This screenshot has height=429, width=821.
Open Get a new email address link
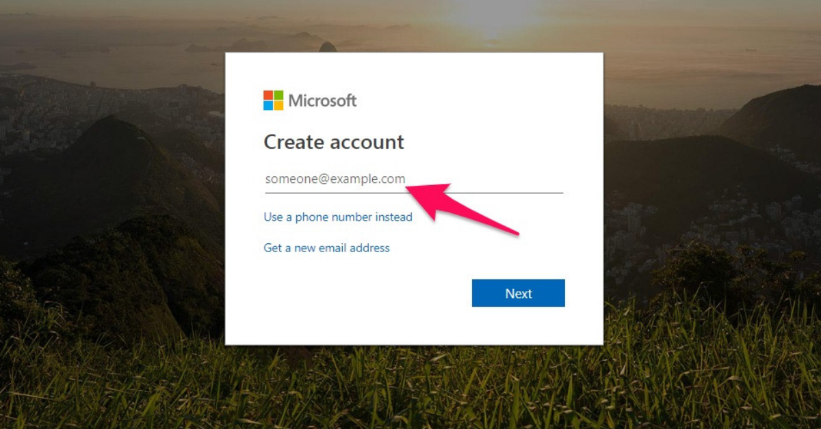[326, 248]
